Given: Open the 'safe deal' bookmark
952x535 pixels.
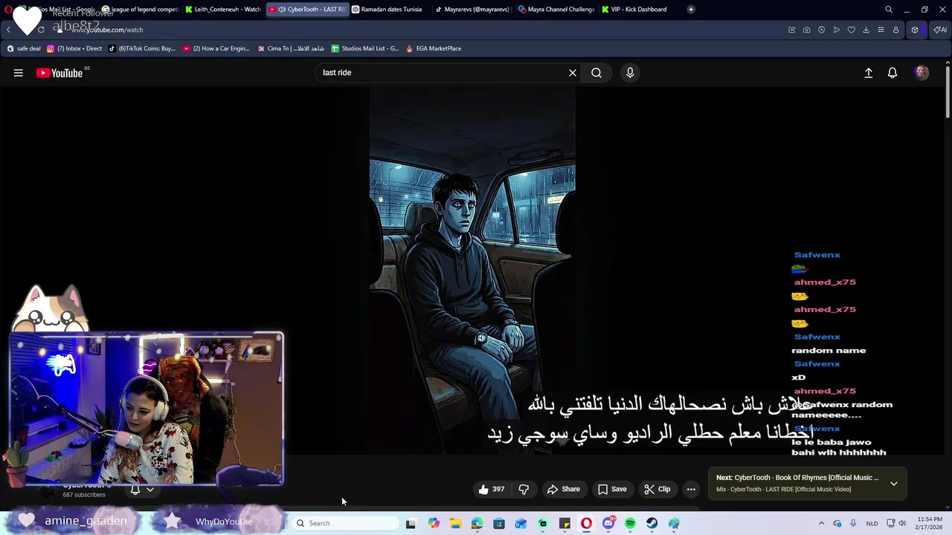Looking at the screenshot, I should [x=24, y=48].
